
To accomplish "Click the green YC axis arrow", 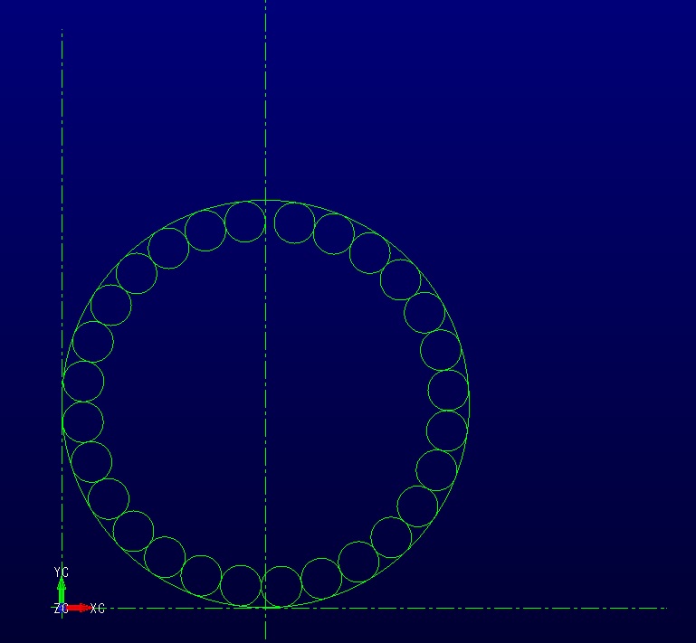I will pos(62,590).
